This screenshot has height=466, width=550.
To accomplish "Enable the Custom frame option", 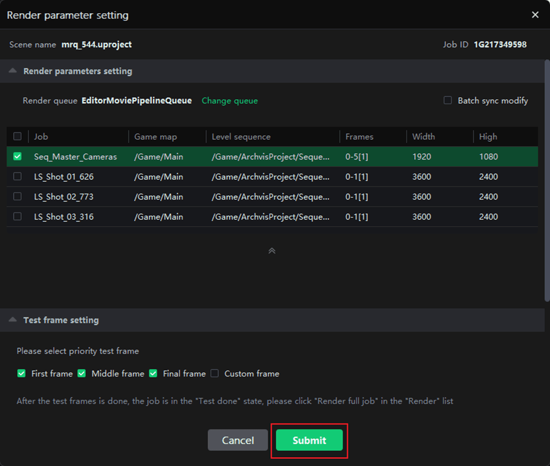I will click(x=214, y=373).
